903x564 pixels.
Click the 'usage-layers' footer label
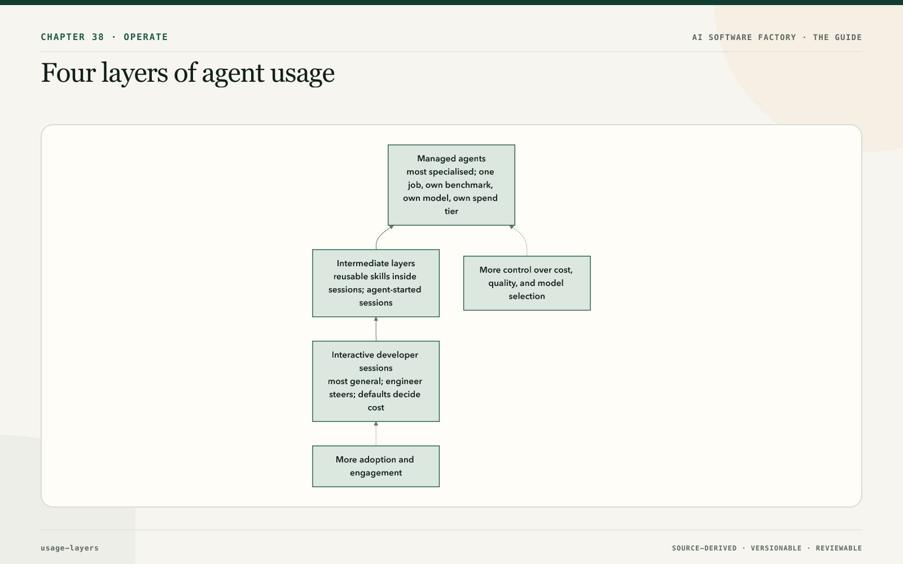pyautogui.click(x=69, y=548)
